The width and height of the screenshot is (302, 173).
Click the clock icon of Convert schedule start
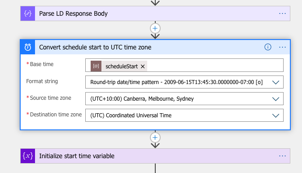28,47
